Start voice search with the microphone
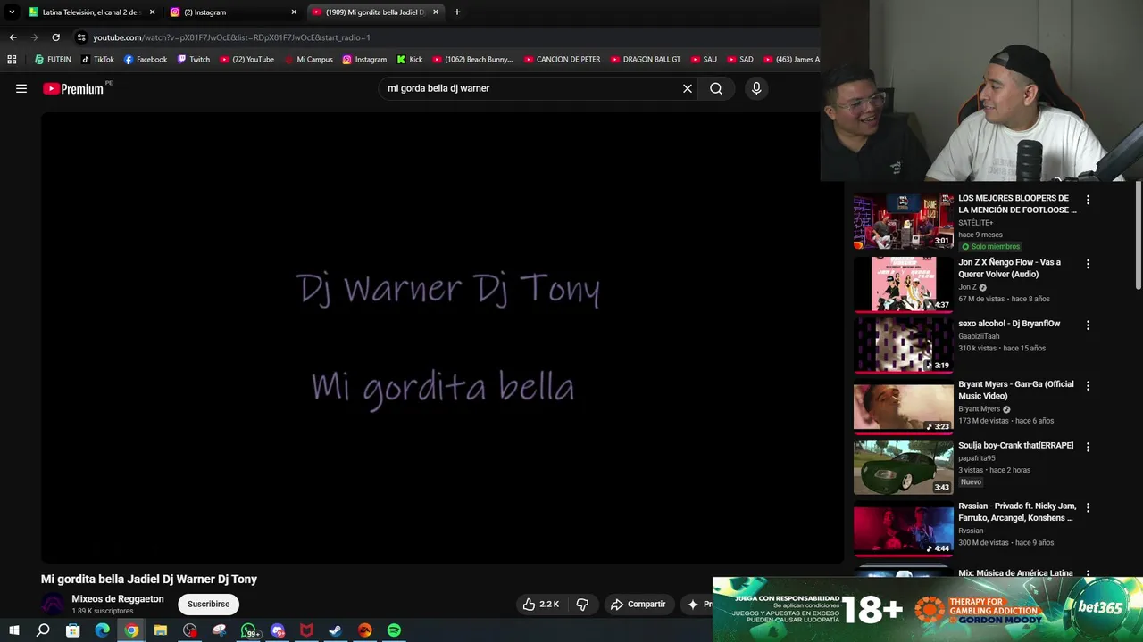Viewport: 1143px width, 642px height. [x=756, y=88]
